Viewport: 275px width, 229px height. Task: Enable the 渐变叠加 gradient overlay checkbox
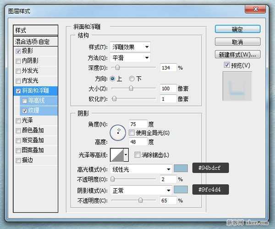point(18,141)
